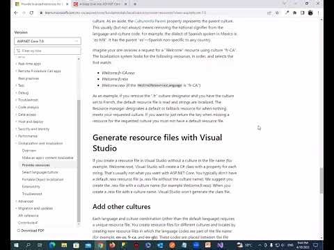The image size is (334, 250).
Task: Focus the Filter by title box
Action: tap(47, 51)
